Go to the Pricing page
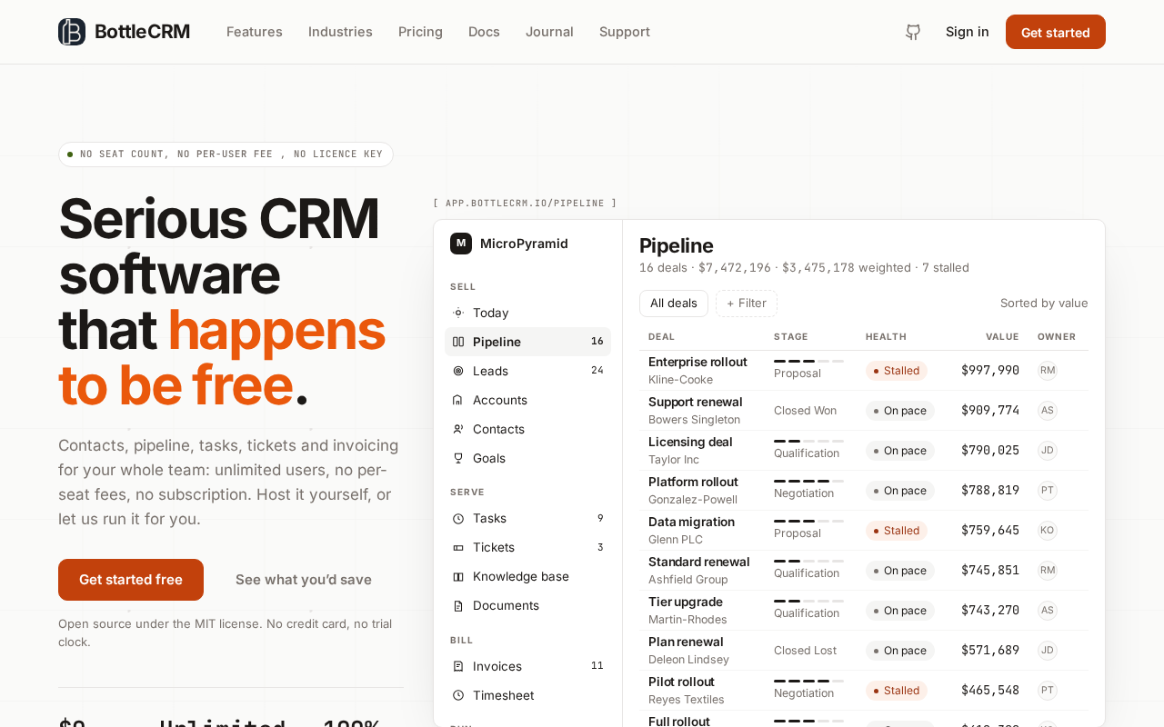Screen dimensions: 1164x727 click(420, 32)
